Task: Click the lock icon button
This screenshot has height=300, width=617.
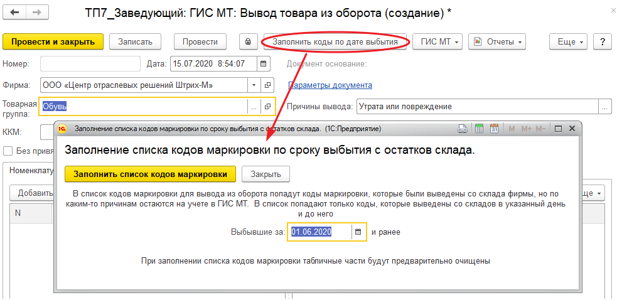Action: pyautogui.click(x=248, y=42)
